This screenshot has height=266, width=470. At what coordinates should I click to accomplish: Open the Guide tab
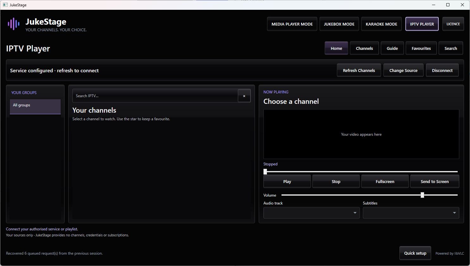(x=392, y=48)
